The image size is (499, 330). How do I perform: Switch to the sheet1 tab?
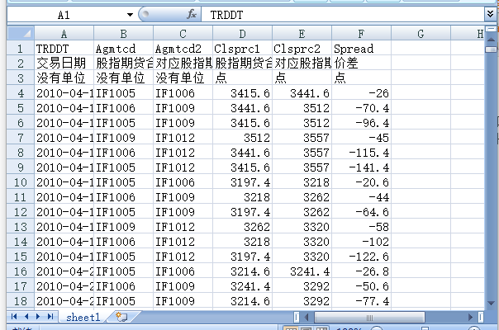83,317
